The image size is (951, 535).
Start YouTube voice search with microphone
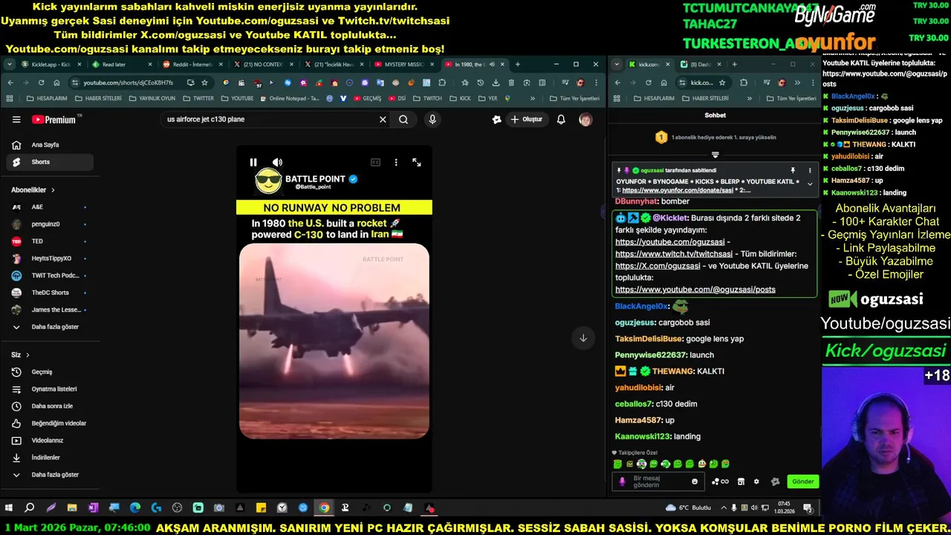click(432, 119)
